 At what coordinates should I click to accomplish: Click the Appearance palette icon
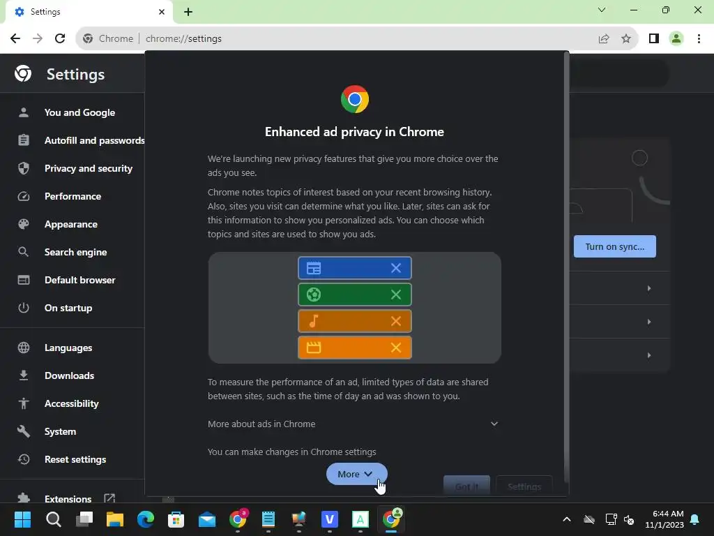click(x=24, y=224)
